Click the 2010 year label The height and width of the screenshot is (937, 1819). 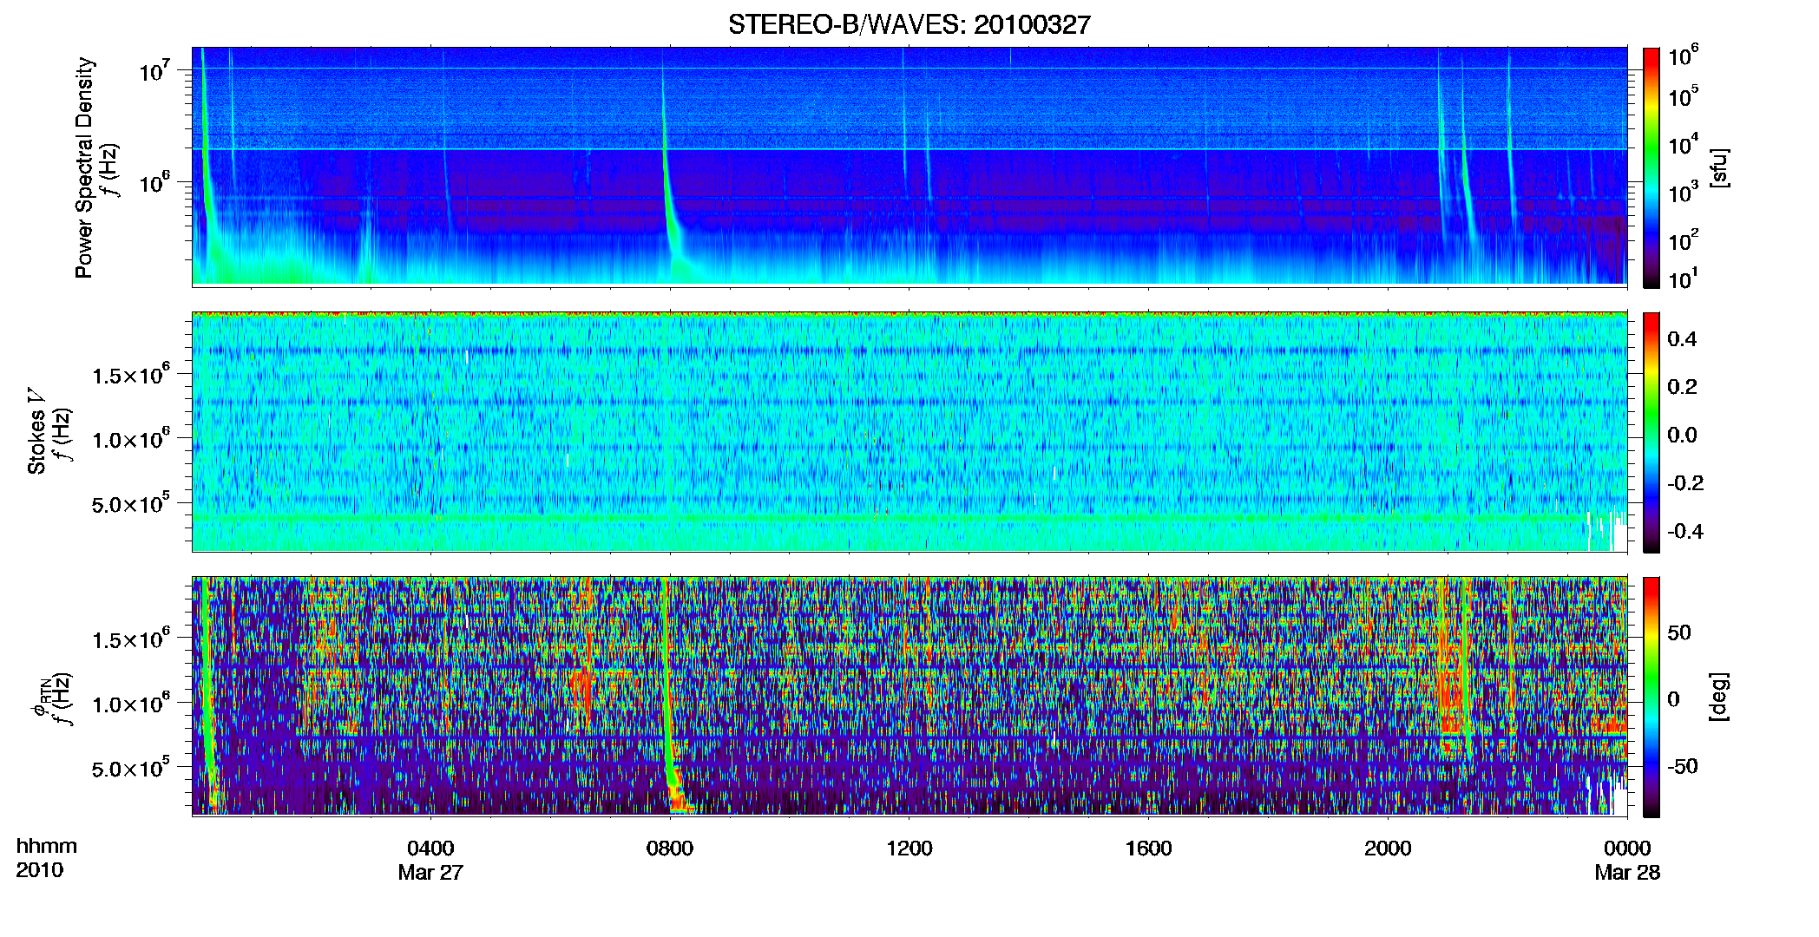(39, 870)
